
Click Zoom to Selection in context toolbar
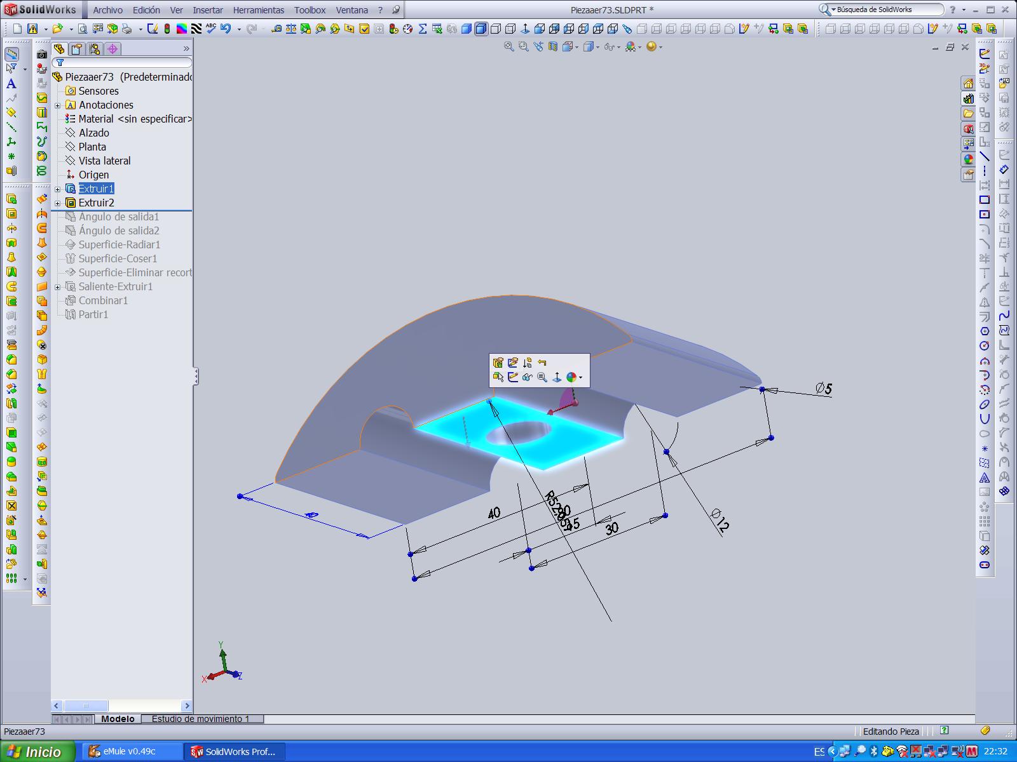tap(542, 377)
